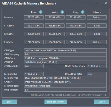The height and width of the screenshot is (107, 111).
Task: Click the L3 Cache Read 216.50 GB/s field
Action: 34,42
